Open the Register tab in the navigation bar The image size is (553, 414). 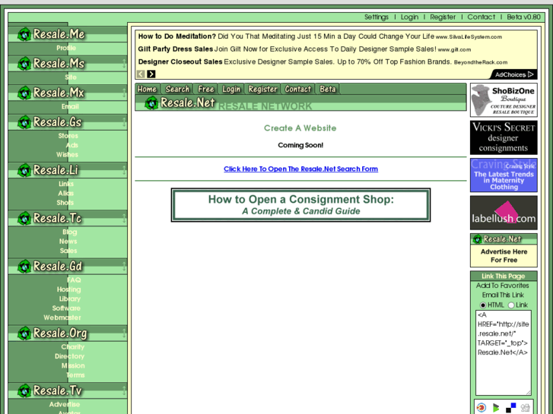262,89
